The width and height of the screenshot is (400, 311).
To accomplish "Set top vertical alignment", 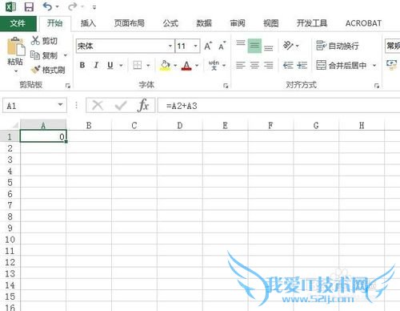I will click(241, 42).
